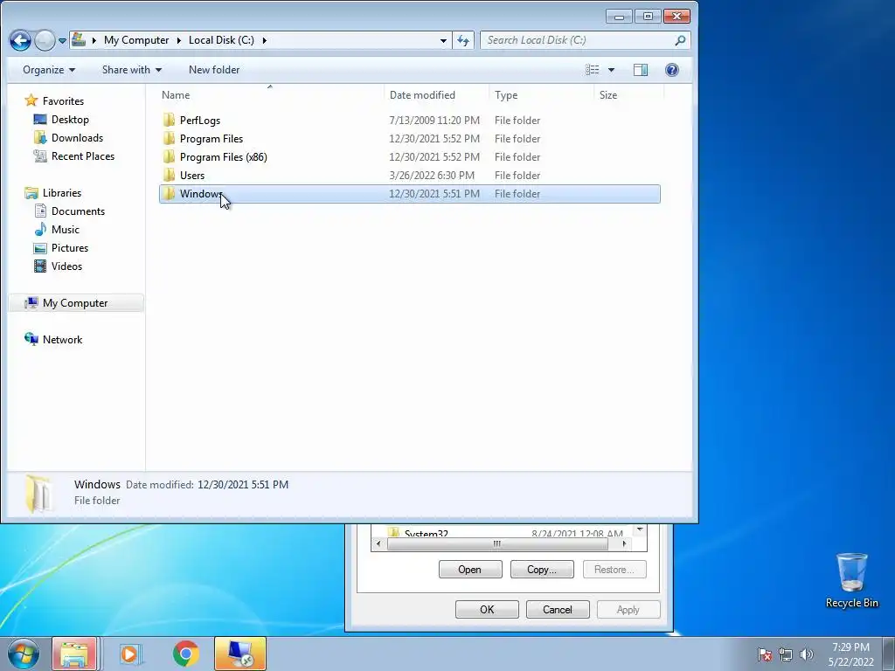Select the PerfLogs folder icon
The image size is (895, 671).
pos(169,121)
